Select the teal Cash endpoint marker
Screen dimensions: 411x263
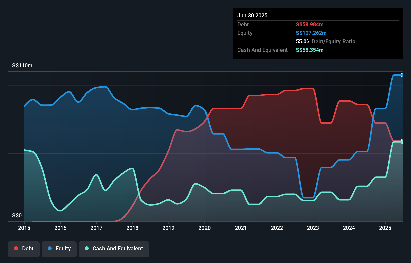tap(402, 142)
